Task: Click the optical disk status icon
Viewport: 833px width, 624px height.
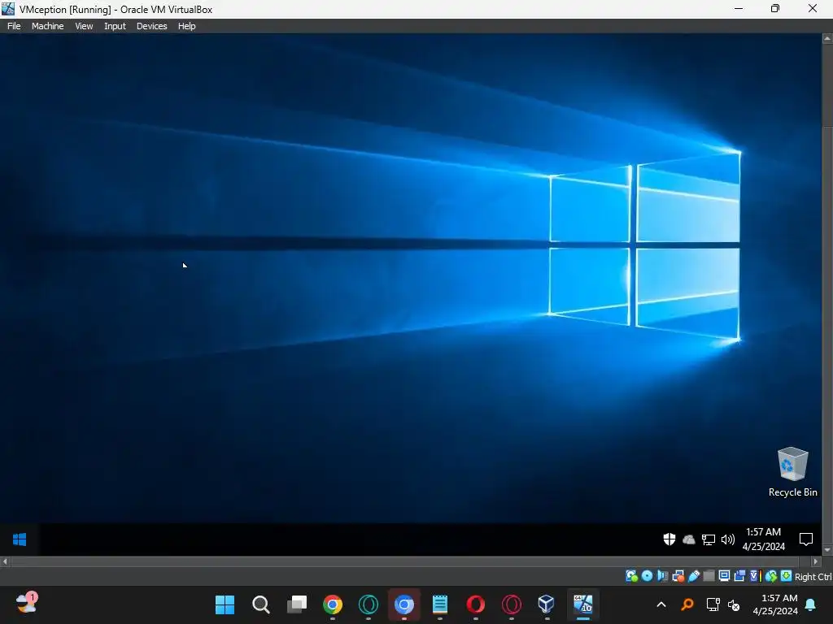Action: [x=647, y=576]
